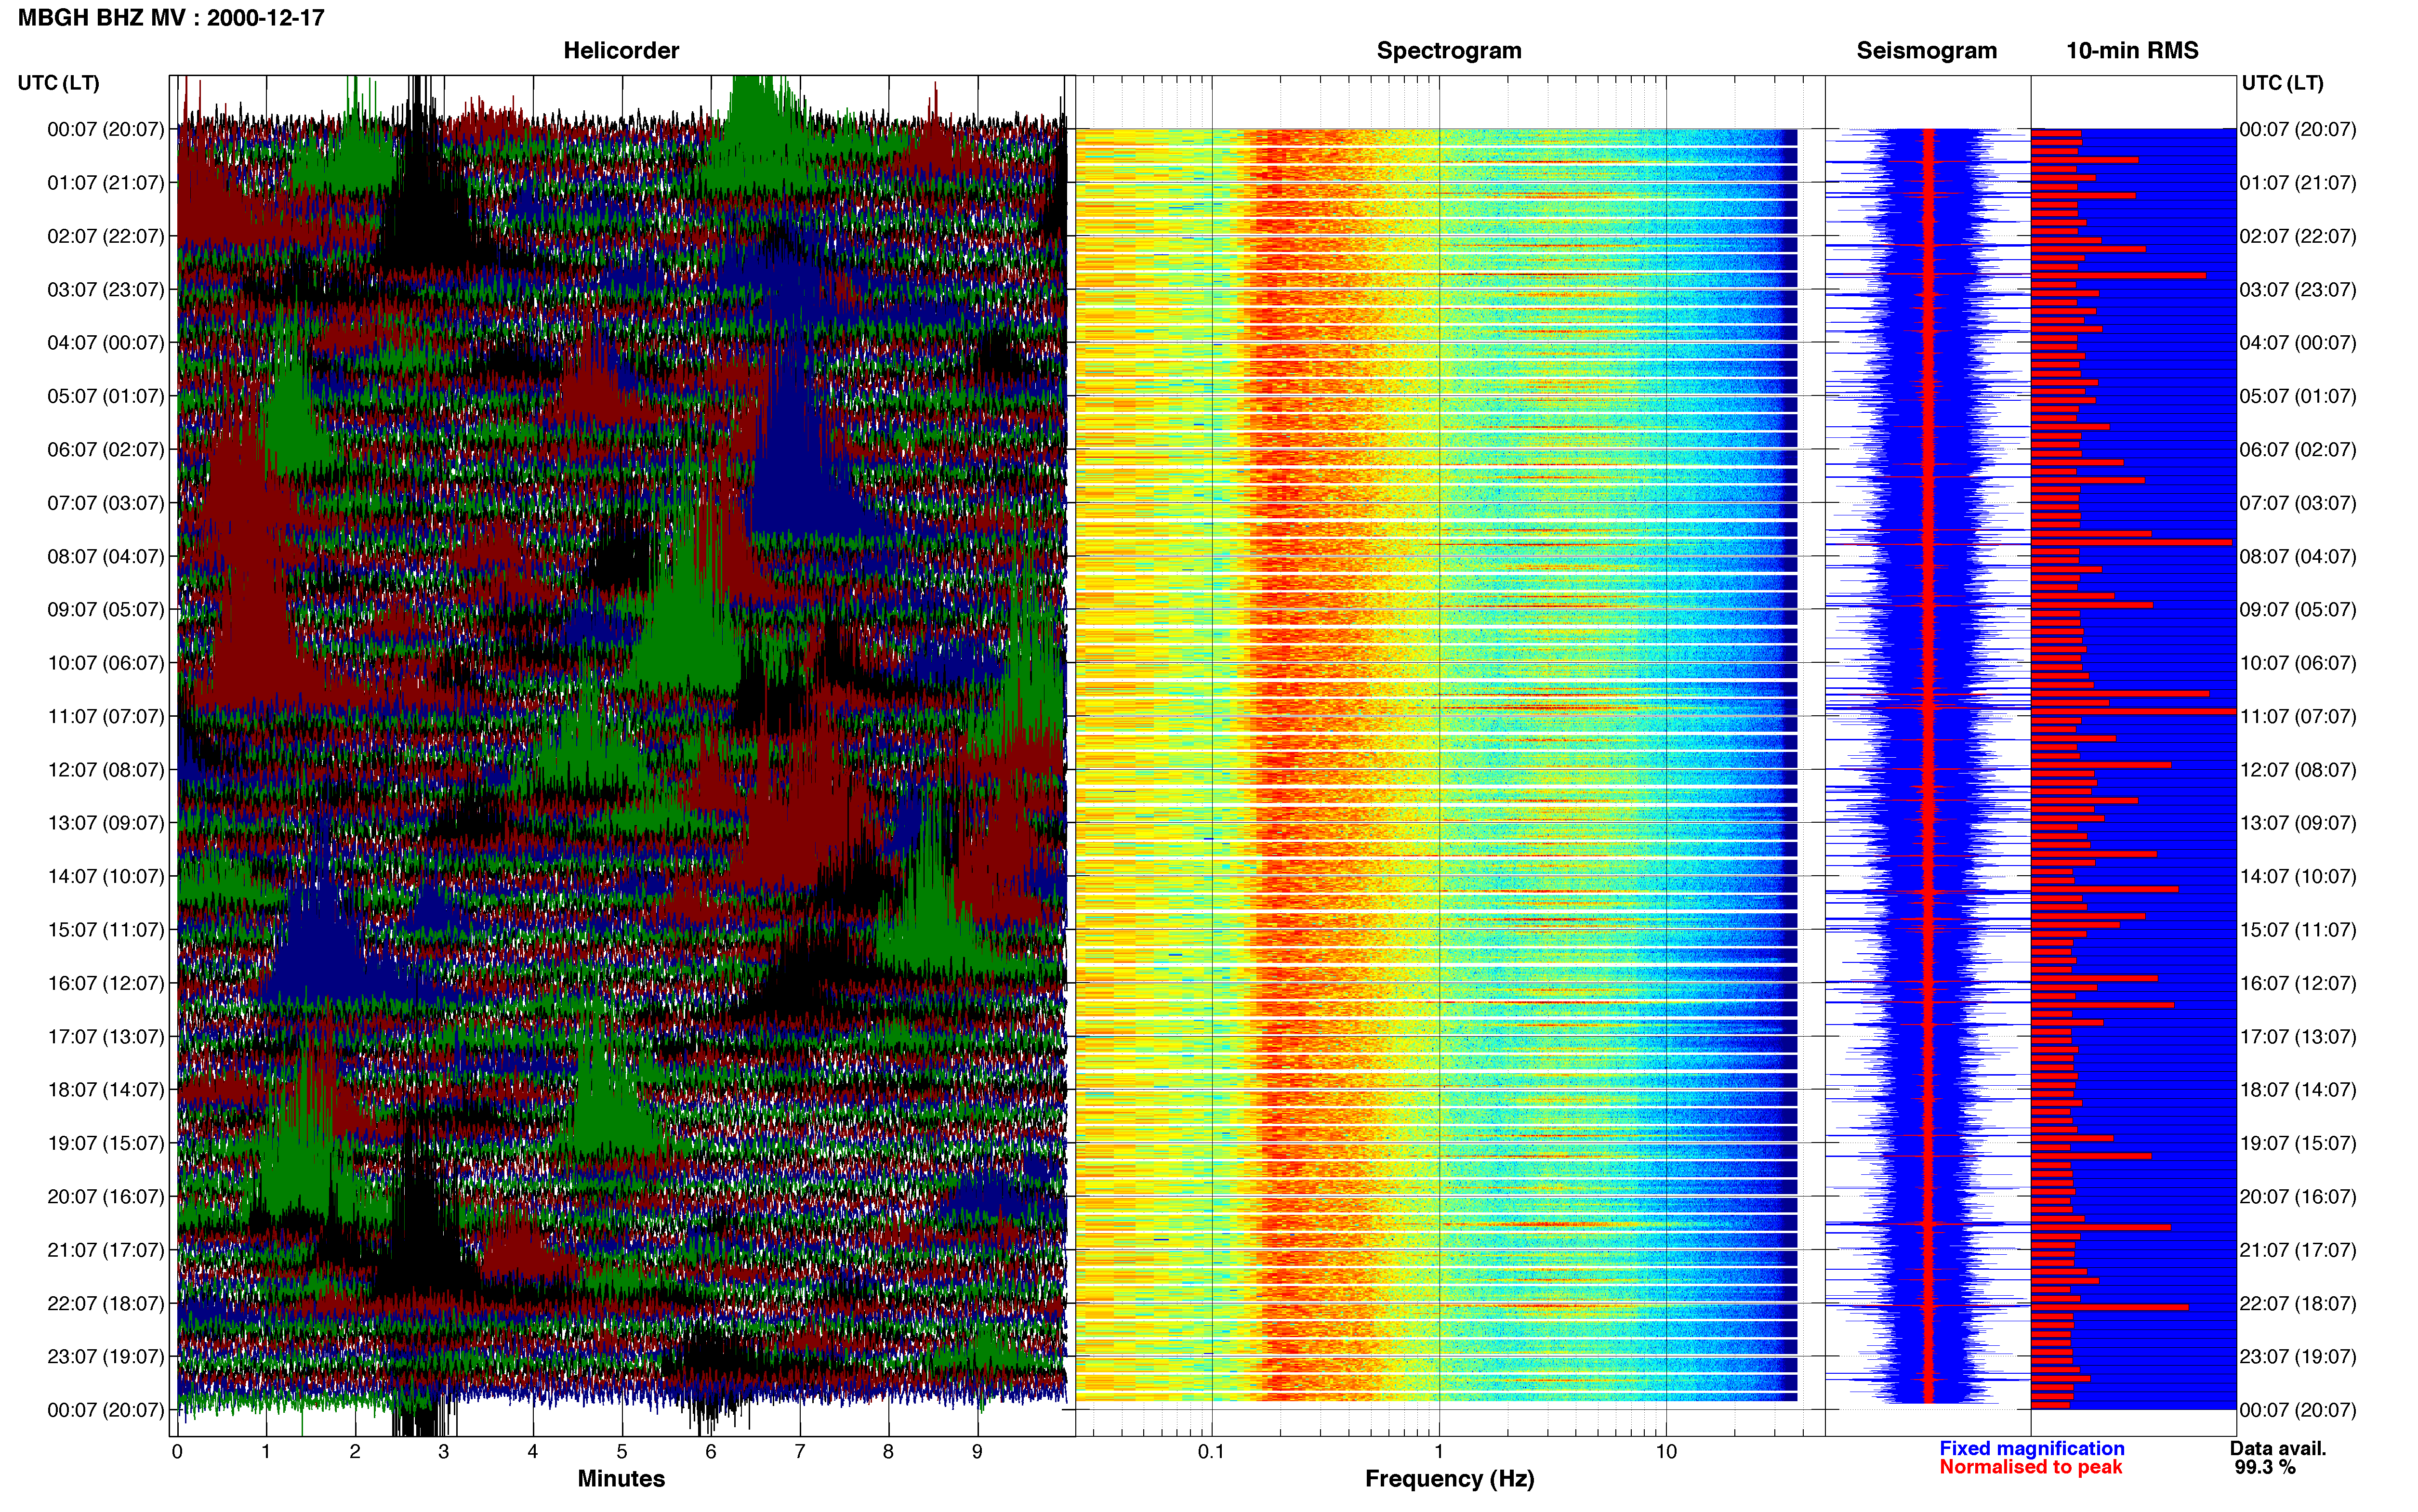Click the 99.3 % data availability value
The height and width of the screenshot is (1512, 2418).
point(2265,1467)
